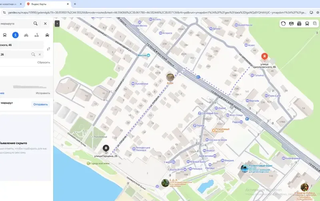Toggle the traffic layer button
320x201 pixels.
coord(283,24)
